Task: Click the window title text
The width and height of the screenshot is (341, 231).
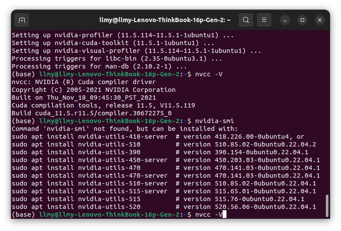Action: (165, 20)
